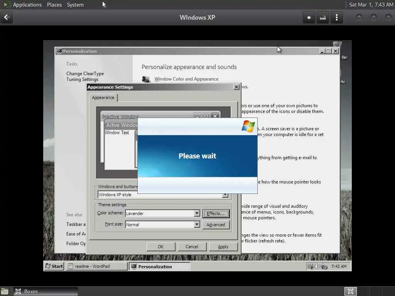Viewport: 395px width, 296px height.
Task: Click the Tasks heading in sidebar
Action: 72,64
